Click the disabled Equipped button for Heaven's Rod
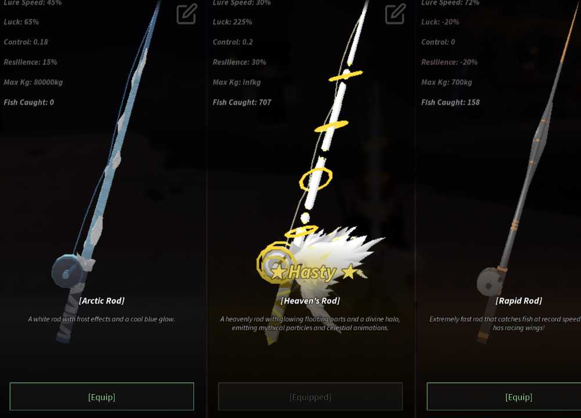Image resolution: width=581 pixels, height=418 pixels. pyautogui.click(x=310, y=396)
